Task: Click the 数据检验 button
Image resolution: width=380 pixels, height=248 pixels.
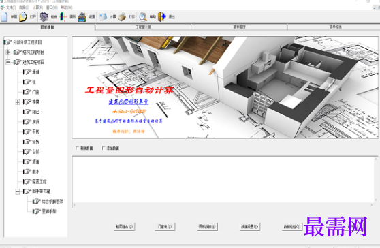Action: pos(292,227)
